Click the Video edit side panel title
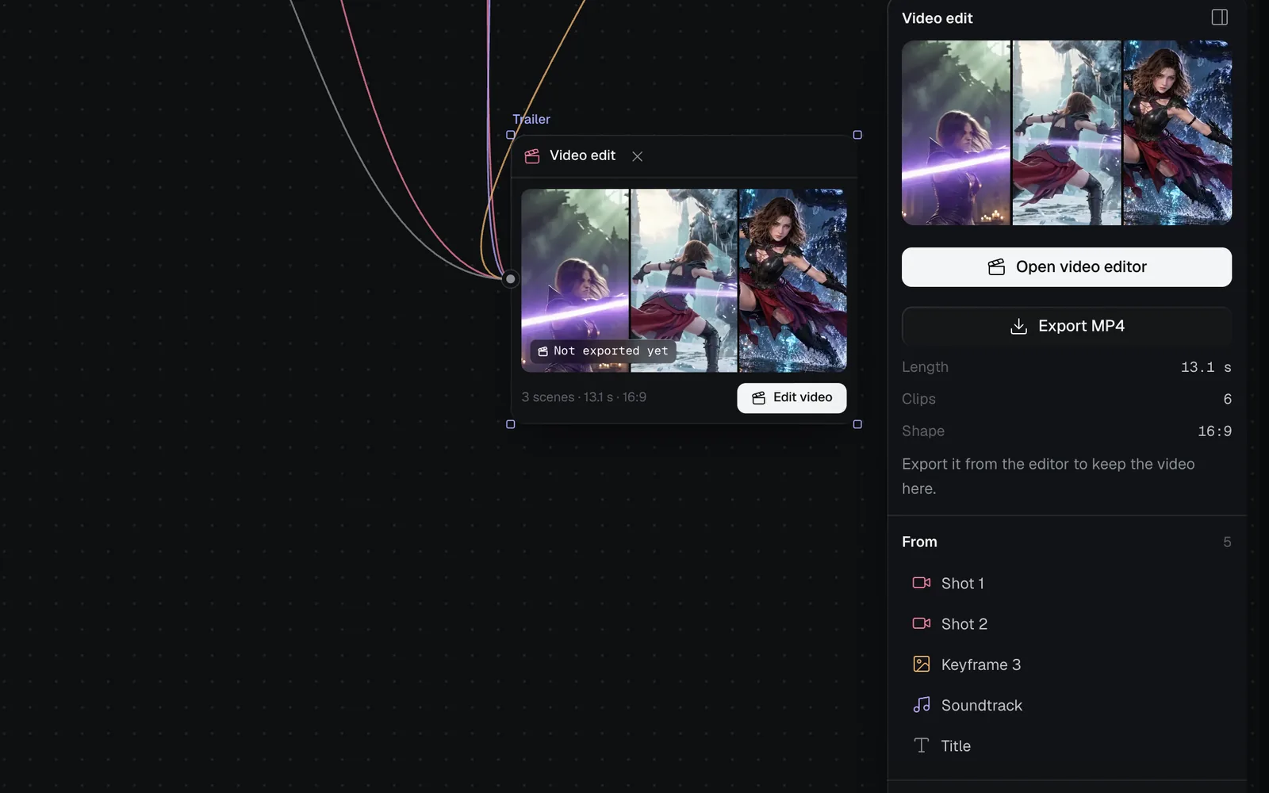 pyautogui.click(x=937, y=18)
